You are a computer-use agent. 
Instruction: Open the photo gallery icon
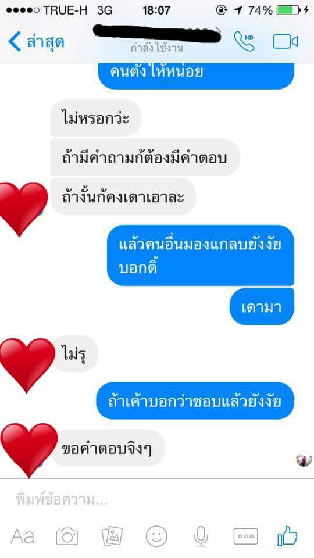[x=112, y=536]
